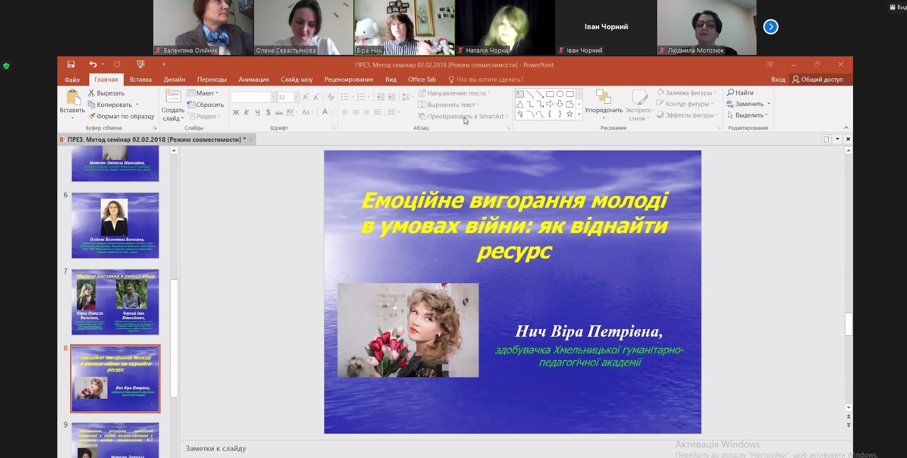Open the Вставка ribbon tab
Viewport: 907px width, 458px height.
140,80
